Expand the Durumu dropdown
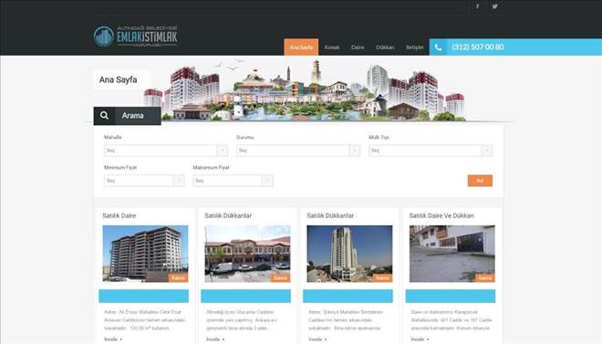 (x=298, y=151)
